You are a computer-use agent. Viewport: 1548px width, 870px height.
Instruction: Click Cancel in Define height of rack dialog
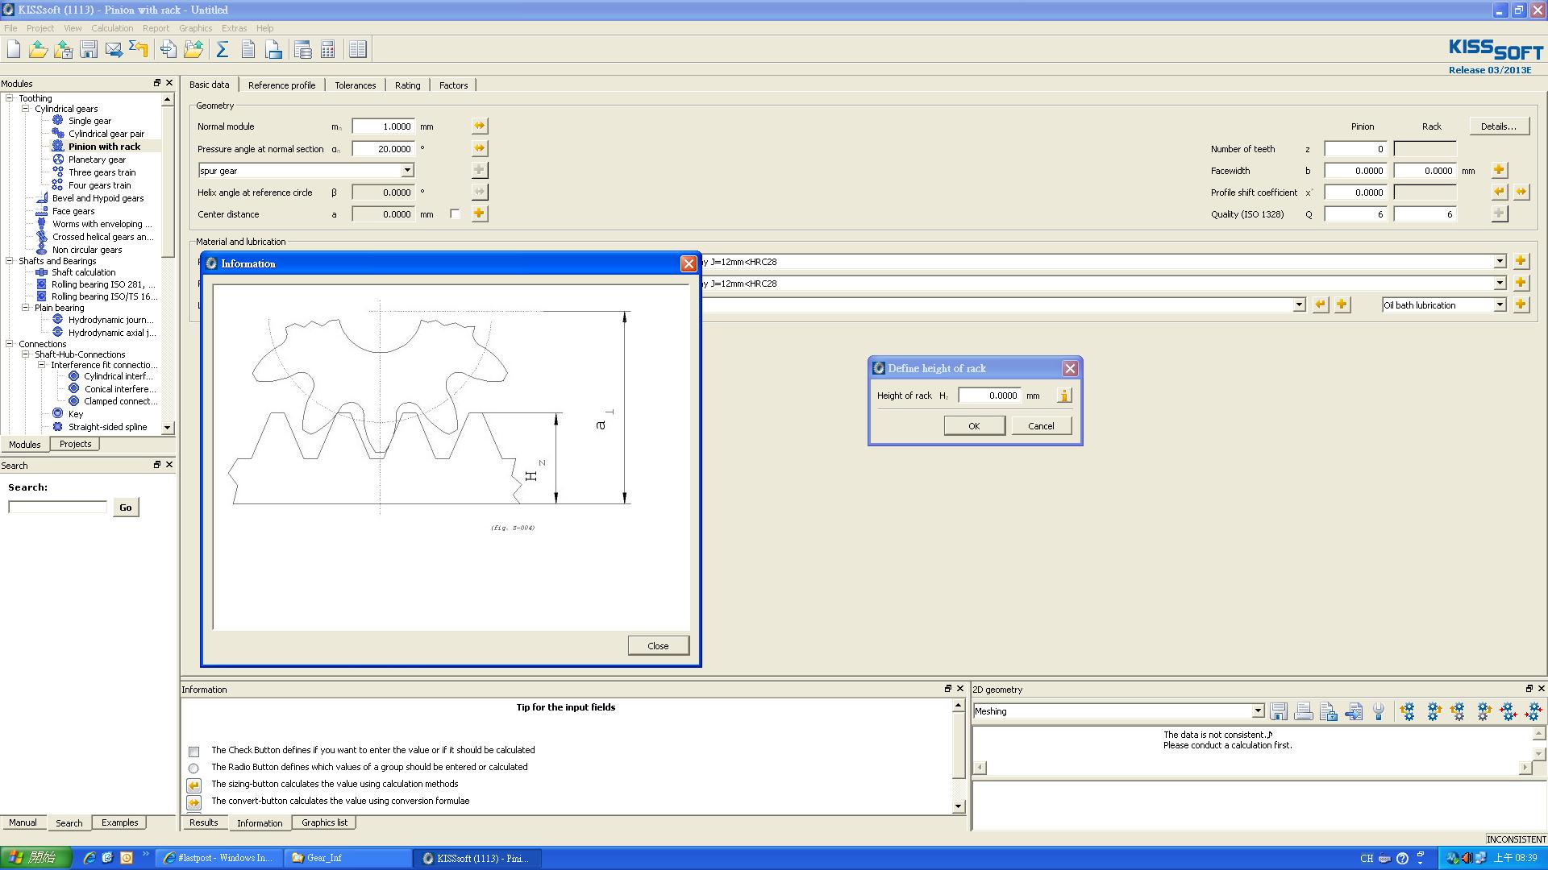(1041, 426)
